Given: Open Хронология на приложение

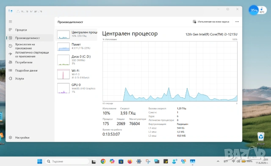Looking at the screenshot, I should [x=30, y=46].
